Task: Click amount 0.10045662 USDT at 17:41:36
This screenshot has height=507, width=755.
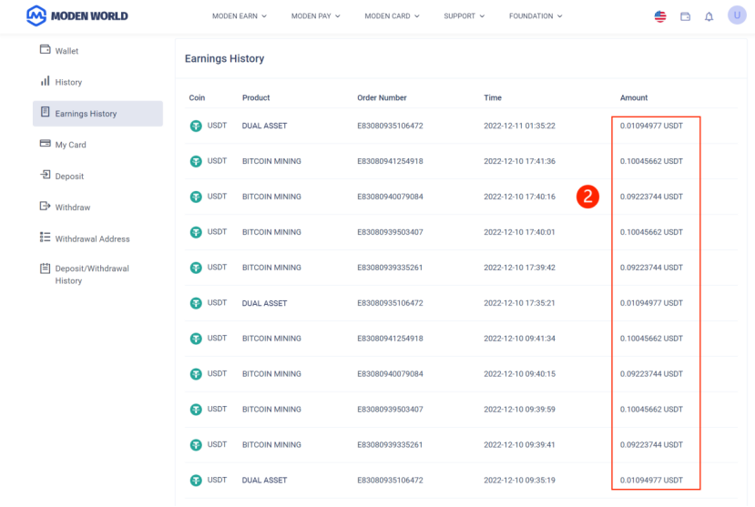Action: pos(651,161)
